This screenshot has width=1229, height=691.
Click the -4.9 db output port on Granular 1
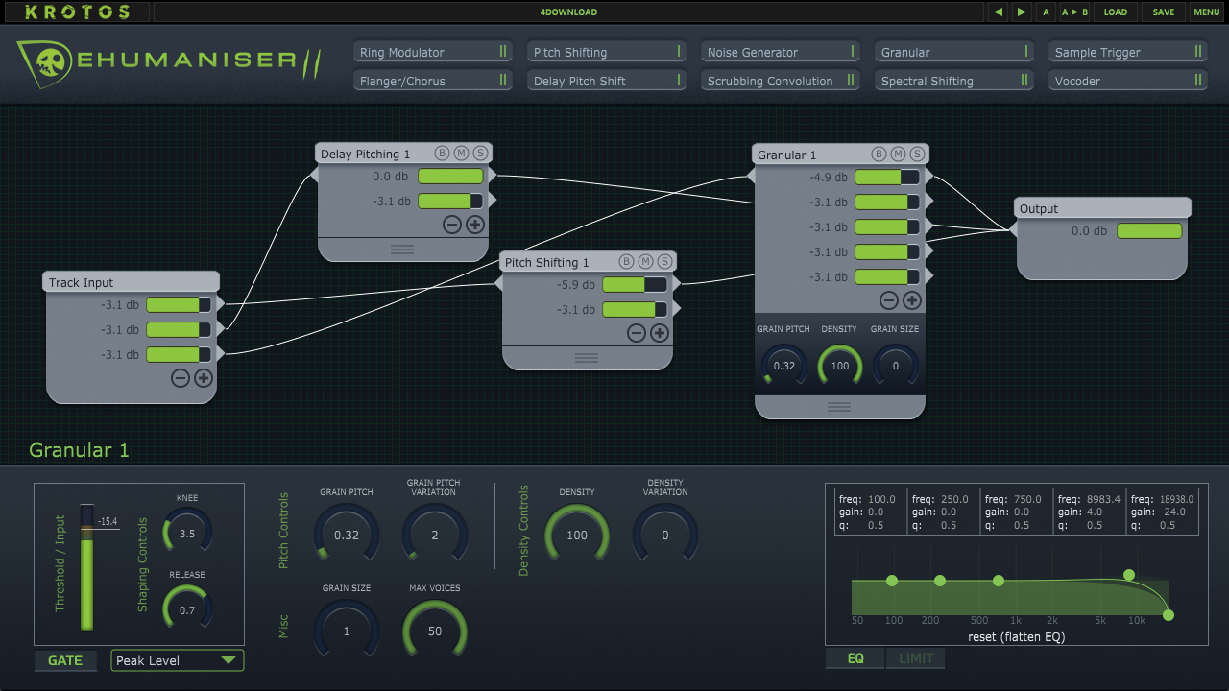928,177
